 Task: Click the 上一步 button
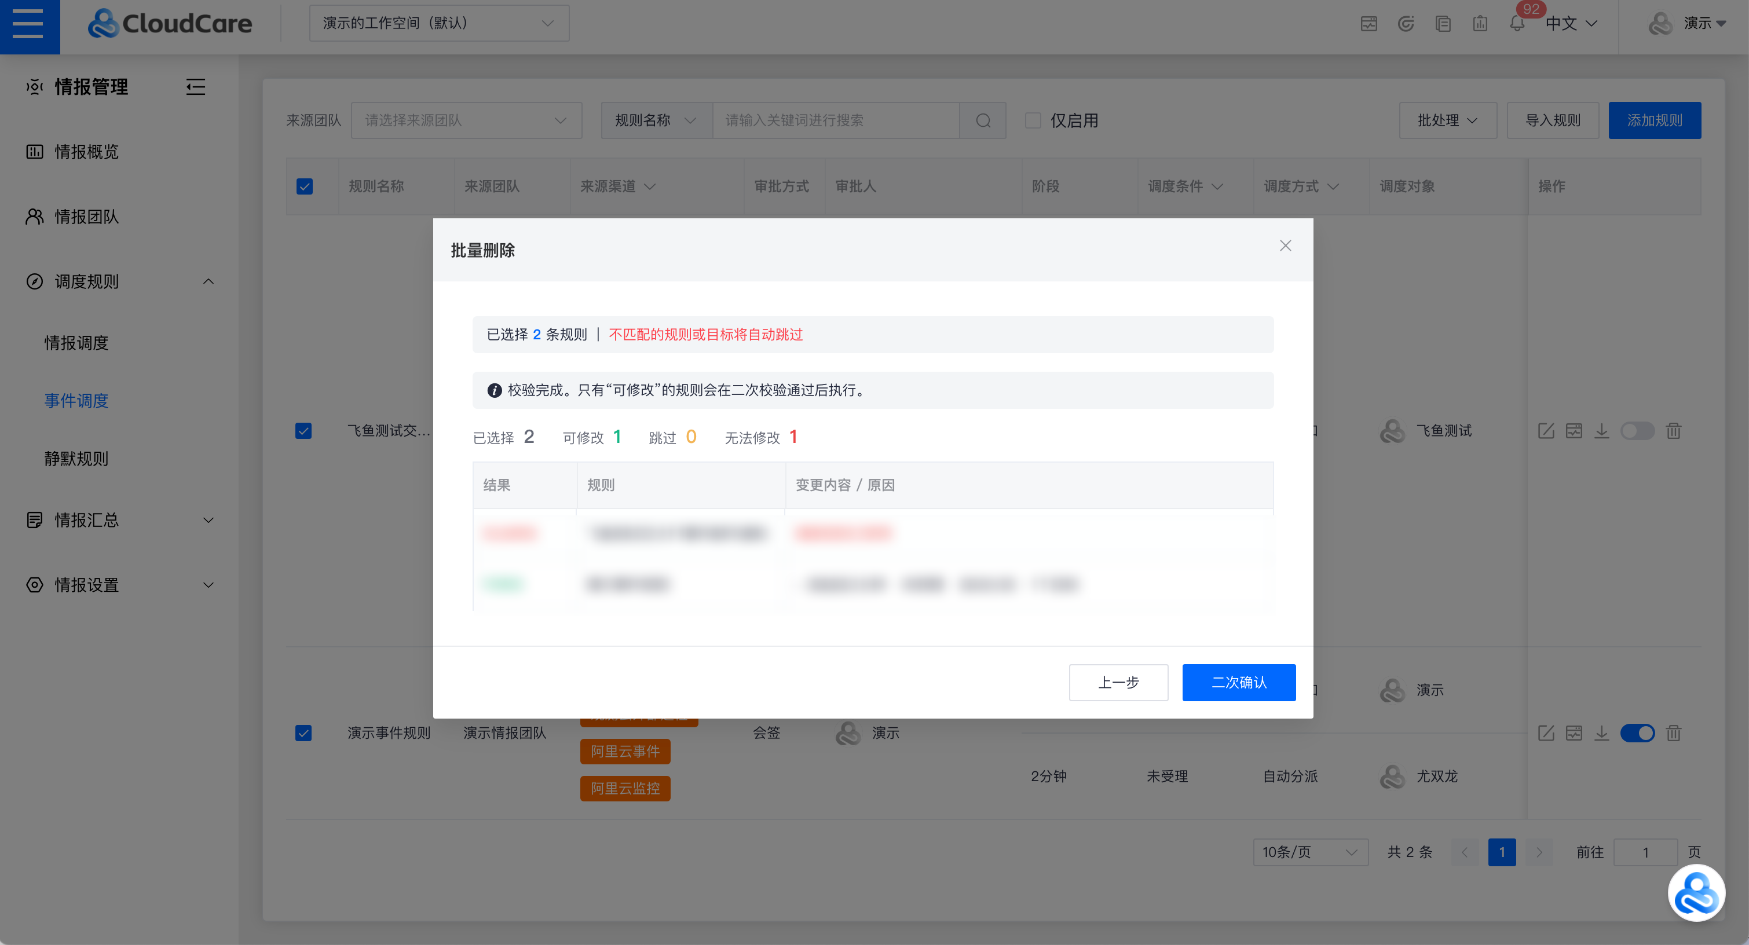click(1118, 682)
